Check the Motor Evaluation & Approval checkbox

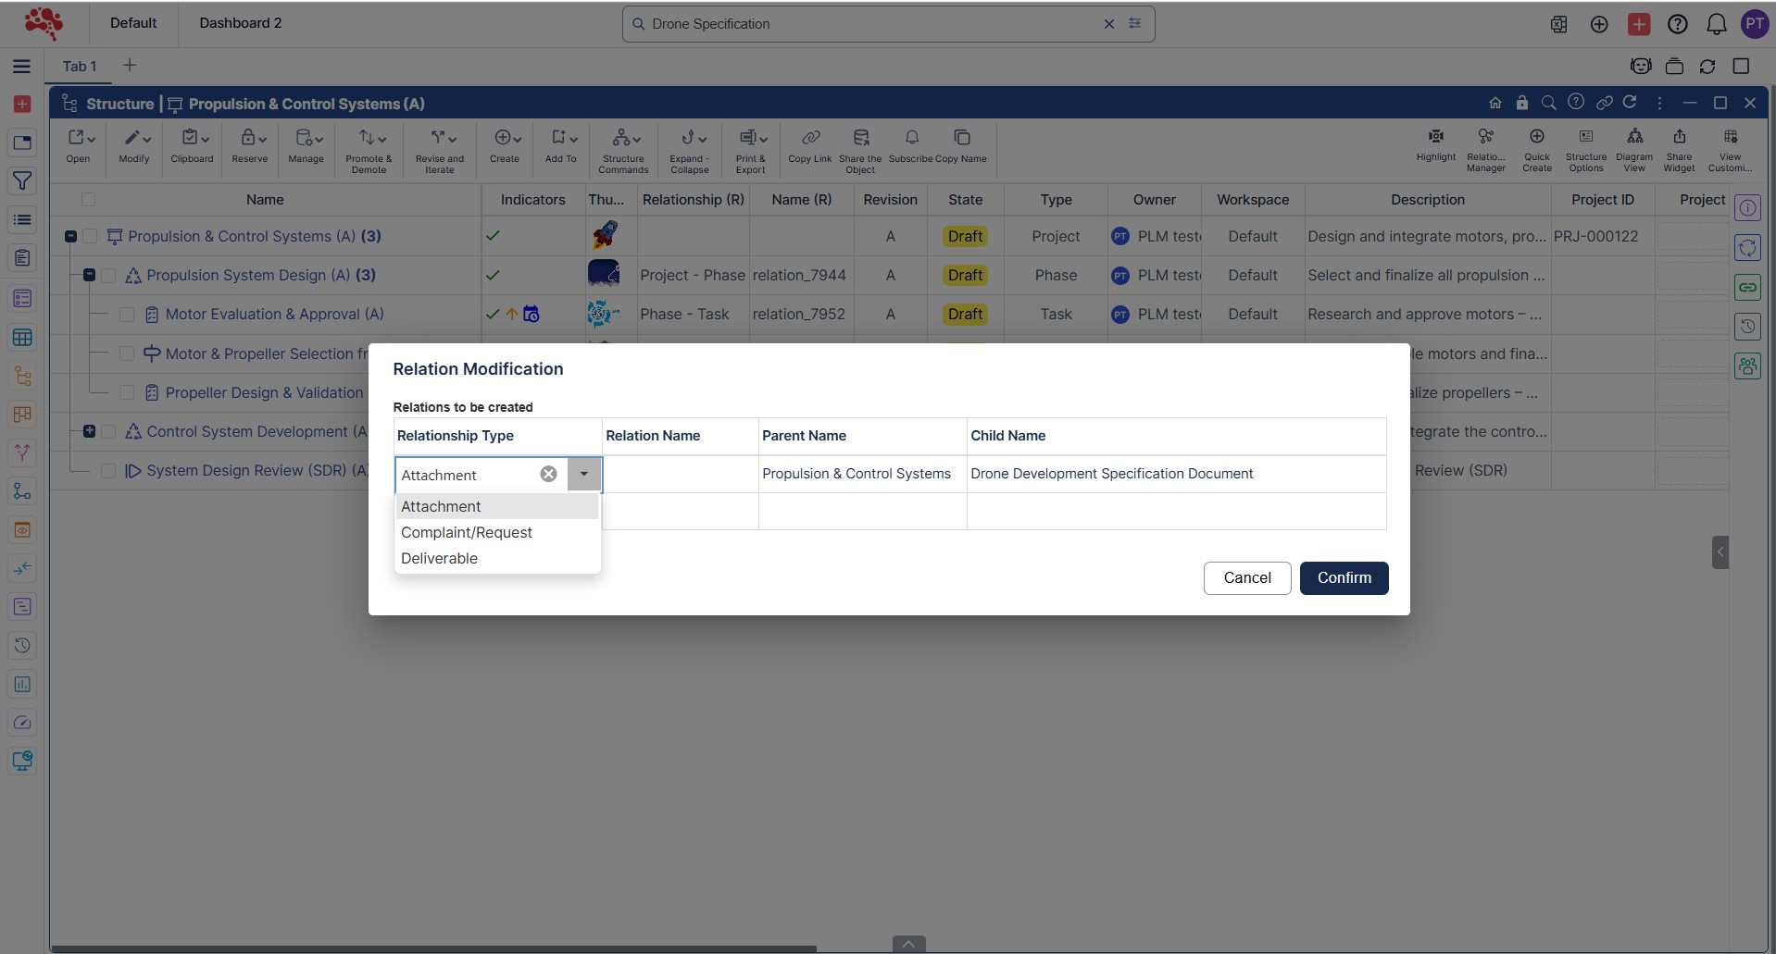pyautogui.click(x=127, y=315)
